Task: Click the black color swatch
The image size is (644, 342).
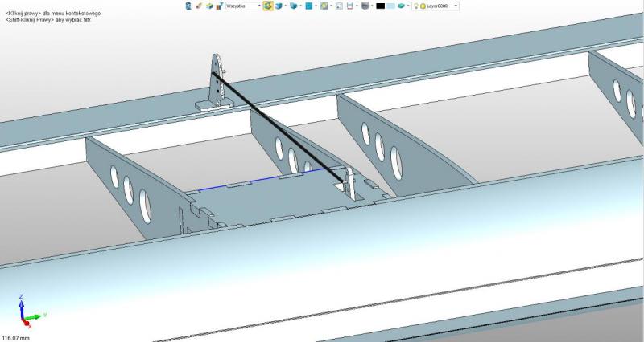Action: [x=380, y=6]
